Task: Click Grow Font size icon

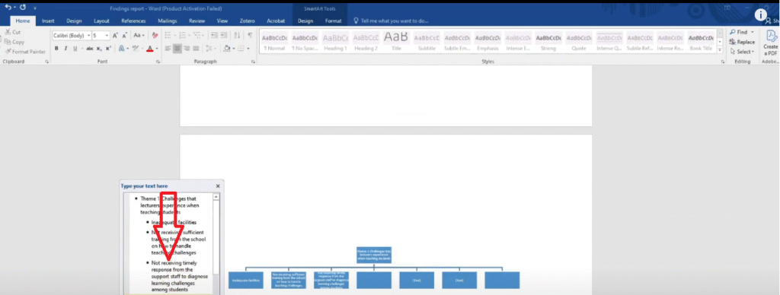Action: tap(115, 36)
